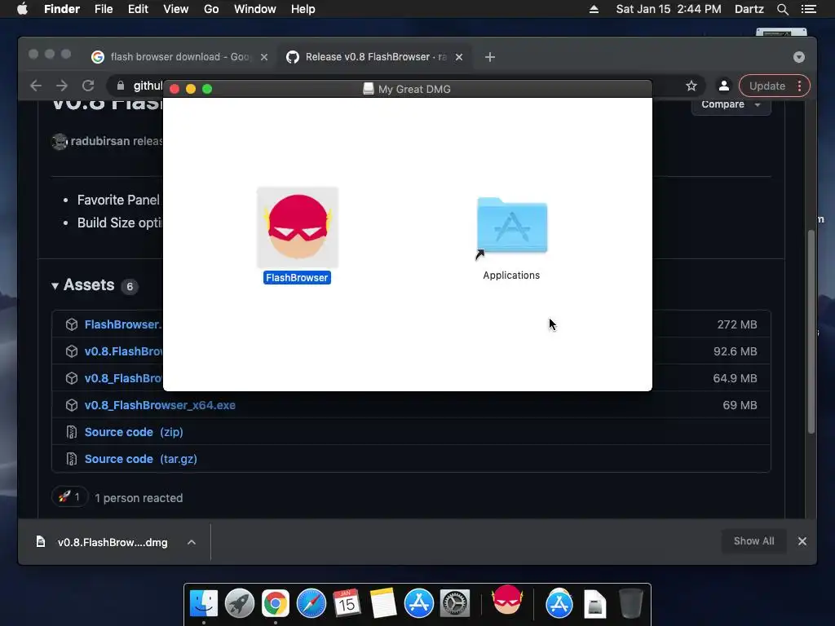Download Source code (zip)
835x626 pixels.
point(134,432)
